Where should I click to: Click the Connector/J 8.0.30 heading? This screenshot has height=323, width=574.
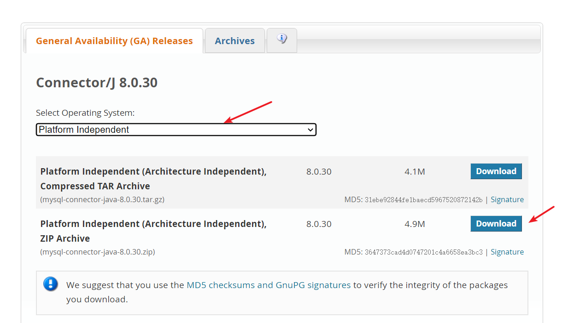point(97,83)
